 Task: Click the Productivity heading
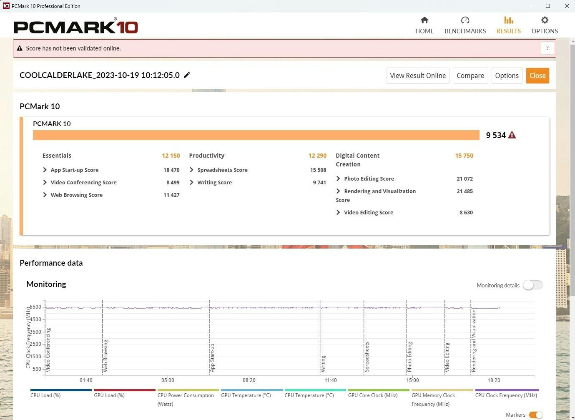coord(207,156)
